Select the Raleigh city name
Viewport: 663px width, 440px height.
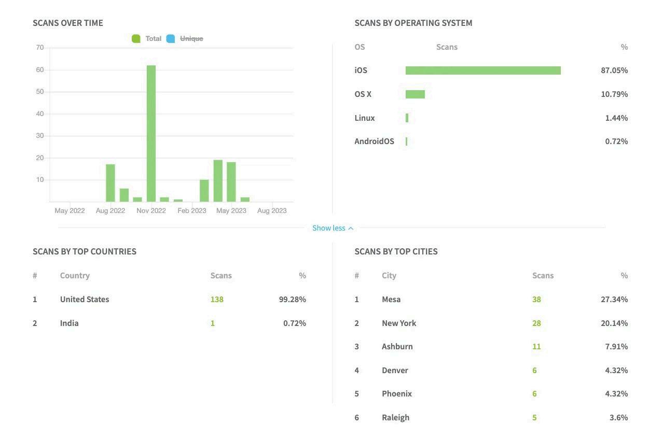[x=395, y=418]
